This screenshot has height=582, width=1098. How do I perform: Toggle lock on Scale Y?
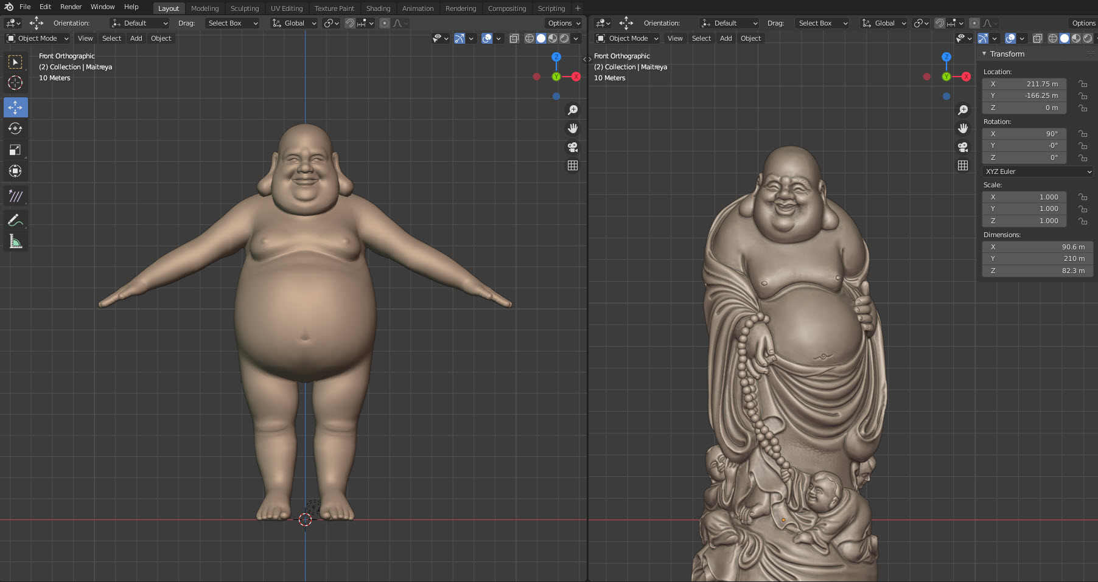click(1083, 209)
